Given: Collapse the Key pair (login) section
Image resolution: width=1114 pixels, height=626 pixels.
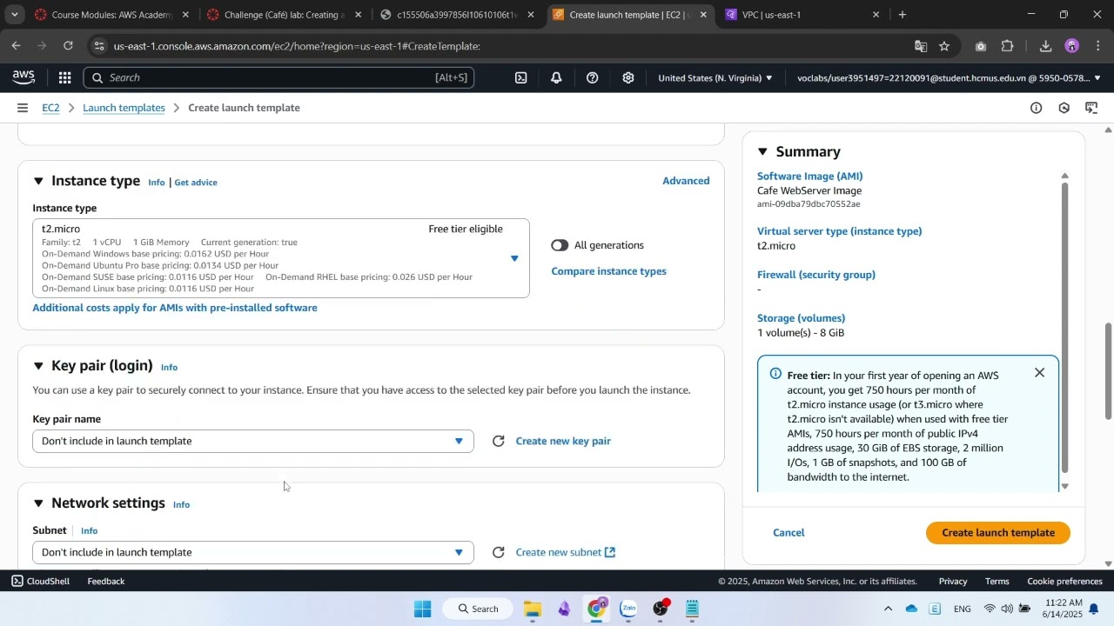Looking at the screenshot, I should (x=38, y=366).
